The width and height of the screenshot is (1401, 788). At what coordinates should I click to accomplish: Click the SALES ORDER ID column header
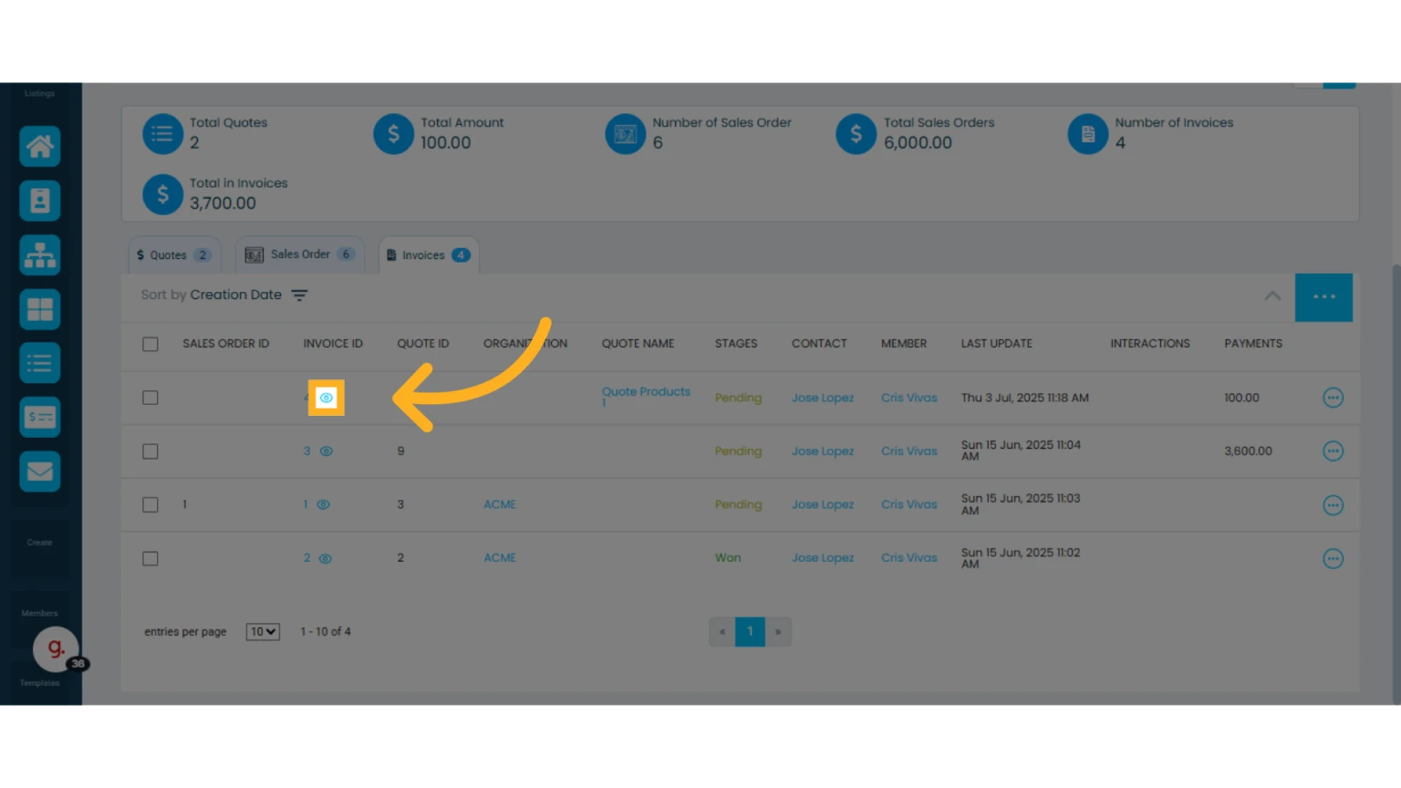point(225,344)
